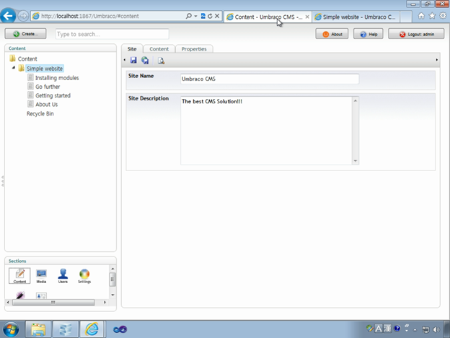Click Sections panel scroll down arrow
450x338 pixels.
tap(112, 295)
